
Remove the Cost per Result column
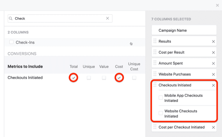(x=213, y=53)
